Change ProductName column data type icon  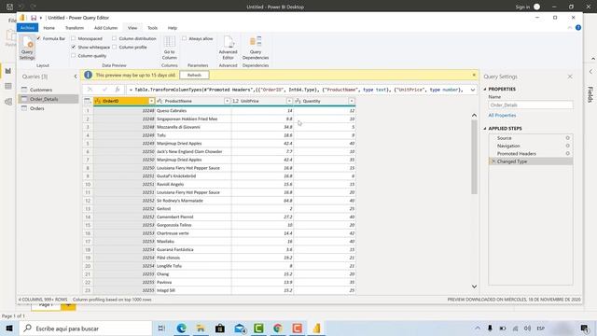pyautogui.click(x=160, y=101)
